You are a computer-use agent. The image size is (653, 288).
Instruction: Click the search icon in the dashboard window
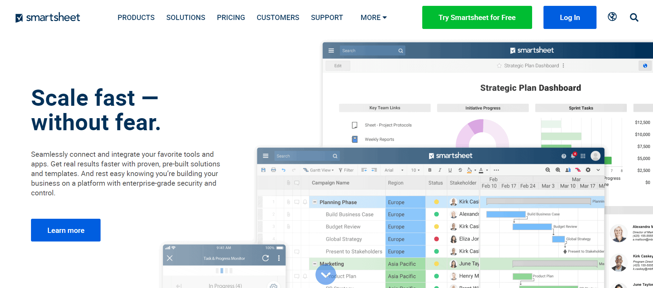(x=401, y=51)
